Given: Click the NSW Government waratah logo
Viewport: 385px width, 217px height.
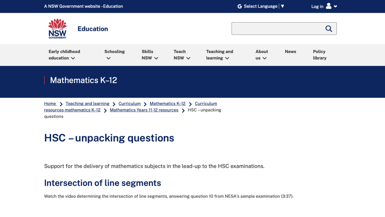Looking at the screenshot, I should pos(57,29).
